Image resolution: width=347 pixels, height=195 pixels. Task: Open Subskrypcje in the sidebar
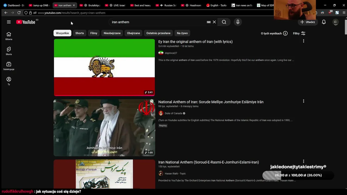point(9,66)
